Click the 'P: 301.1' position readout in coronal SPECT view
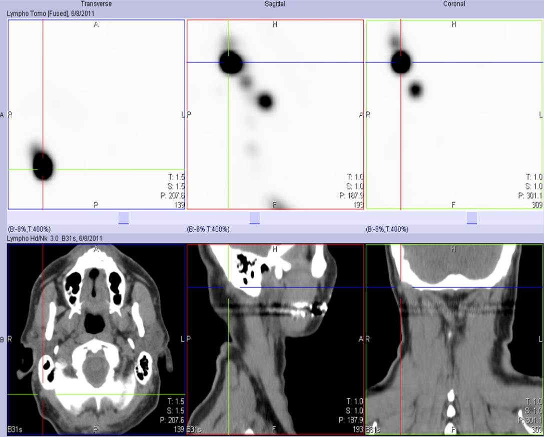This screenshot has height=437, width=544. [x=530, y=196]
